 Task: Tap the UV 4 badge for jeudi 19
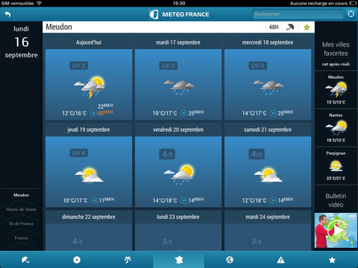click(79, 153)
